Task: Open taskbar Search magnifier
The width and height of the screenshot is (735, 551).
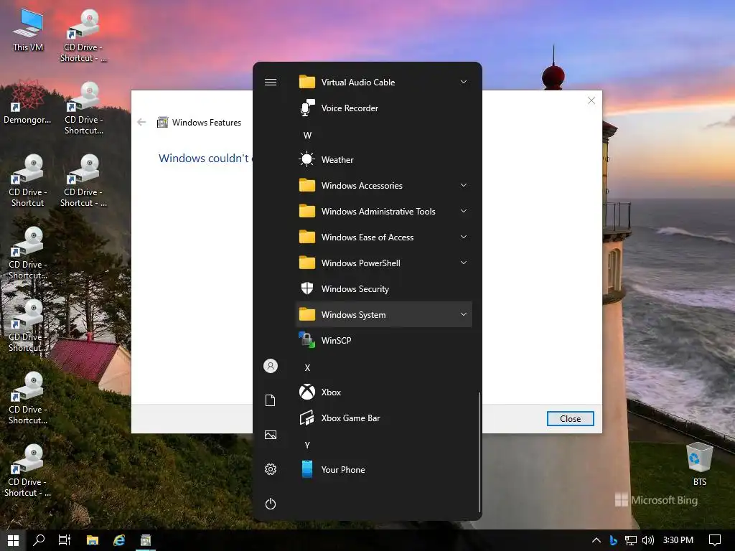Action: pos(39,540)
